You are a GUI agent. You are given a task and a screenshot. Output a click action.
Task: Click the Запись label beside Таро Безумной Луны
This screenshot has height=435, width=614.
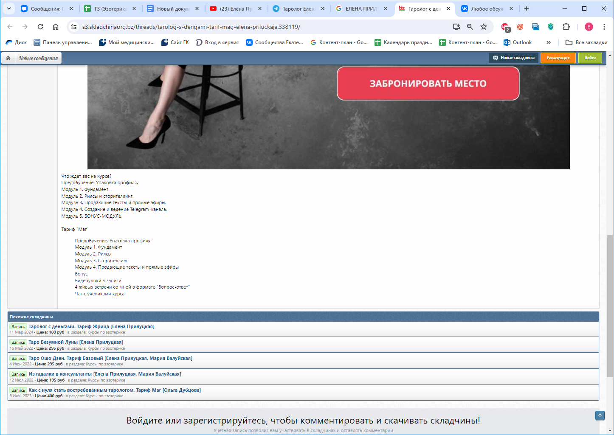tap(18, 342)
